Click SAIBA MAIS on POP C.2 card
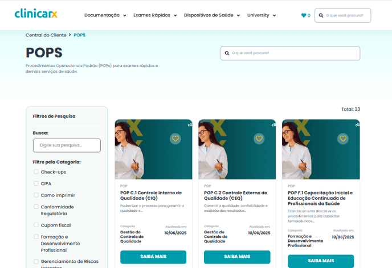 [237, 257]
